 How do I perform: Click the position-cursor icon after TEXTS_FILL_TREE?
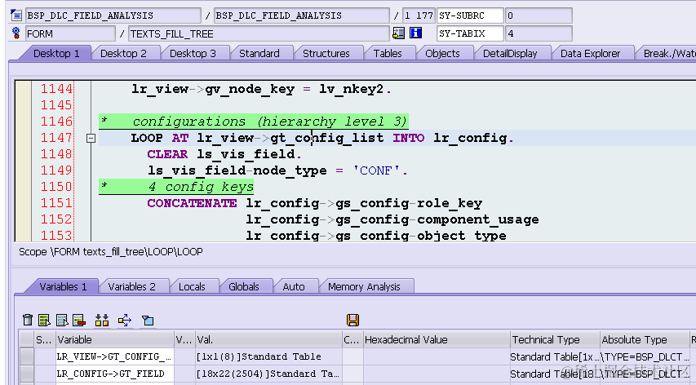pos(399,33)
